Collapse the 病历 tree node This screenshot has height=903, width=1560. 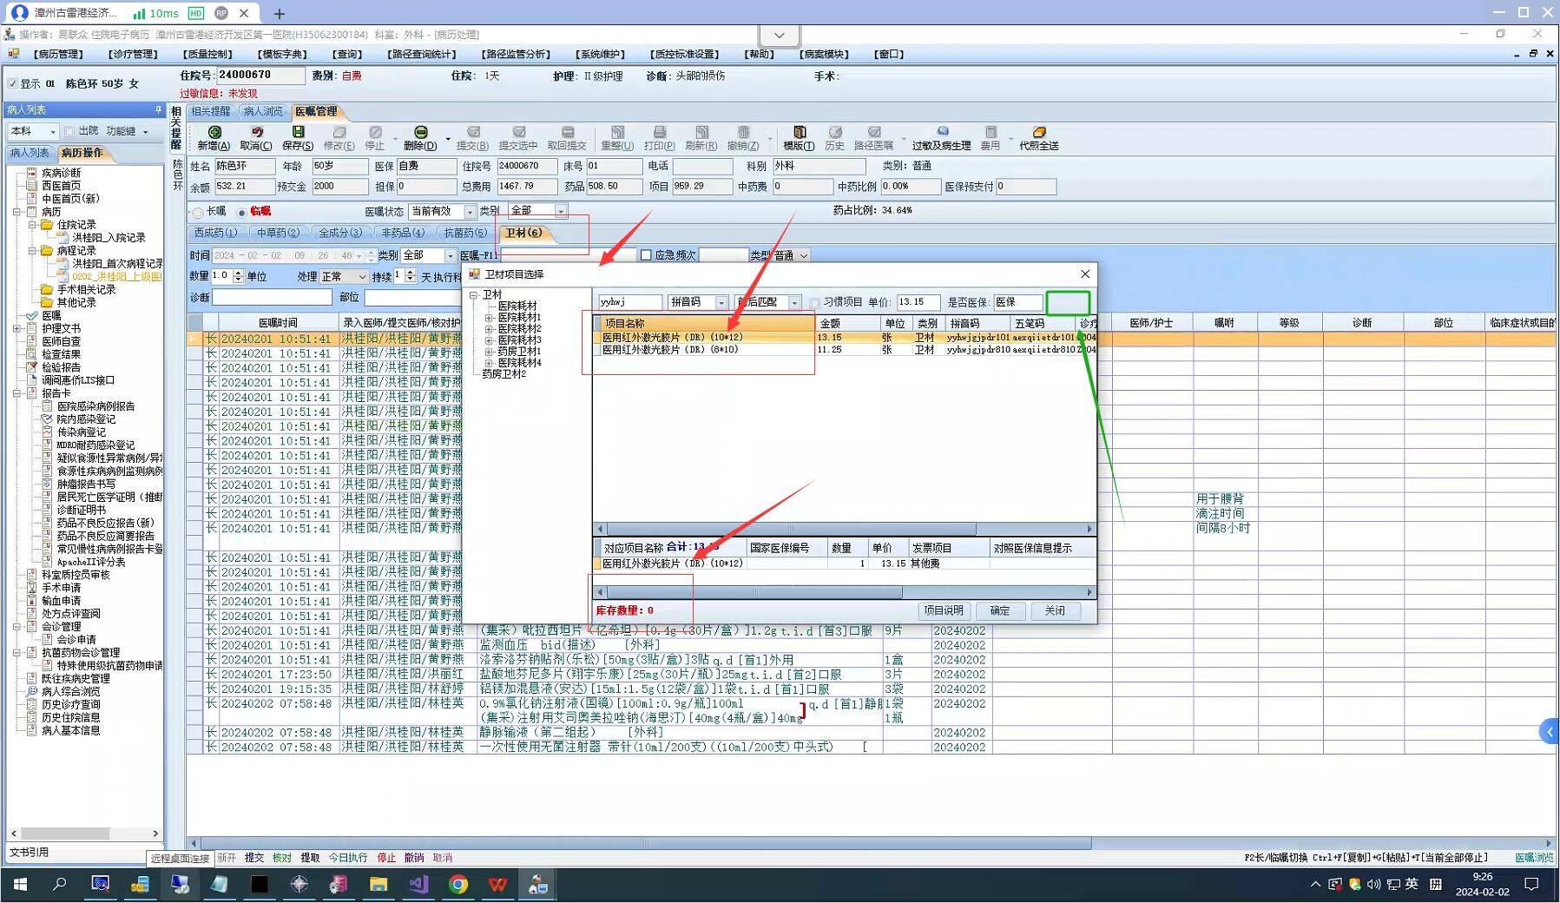(16, 212)
